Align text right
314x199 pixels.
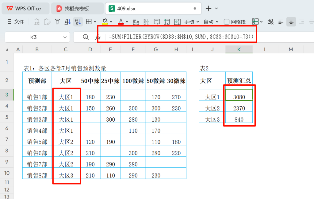pos(301,22)
